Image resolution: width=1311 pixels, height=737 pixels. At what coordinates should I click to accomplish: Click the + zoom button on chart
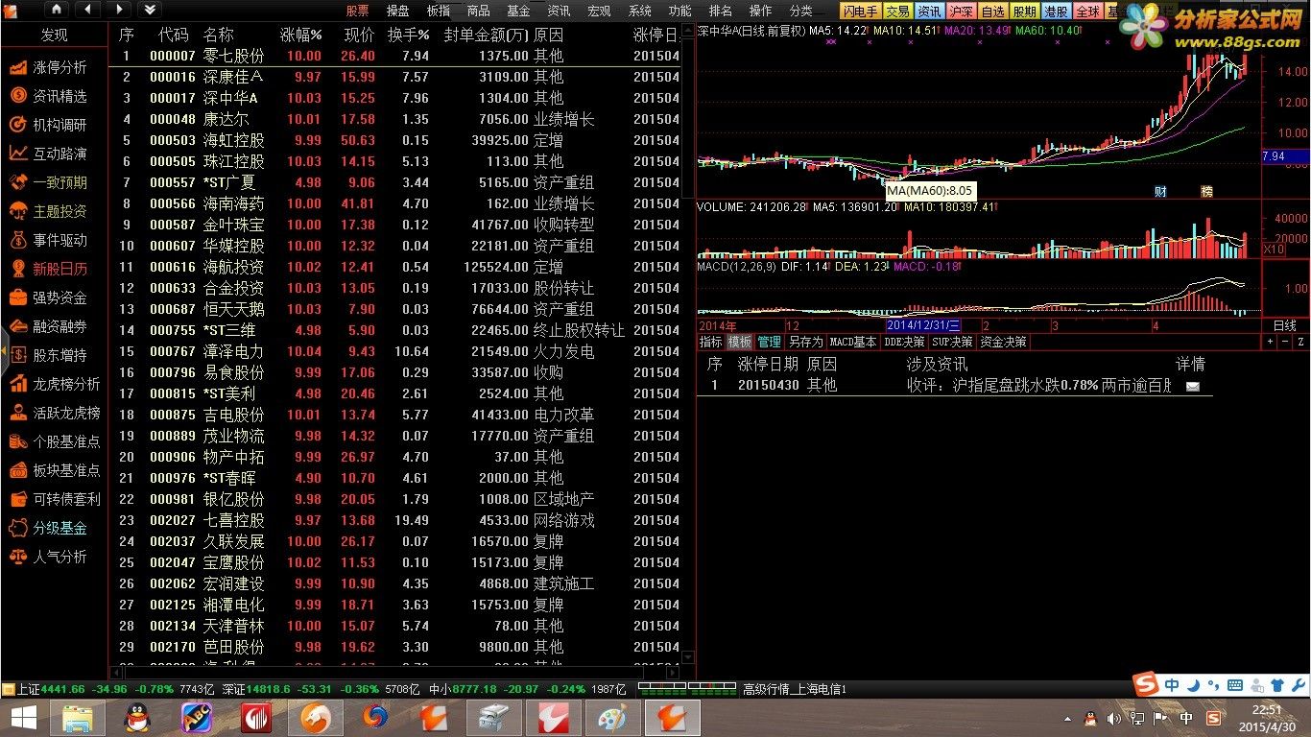tap(1270, 342)
